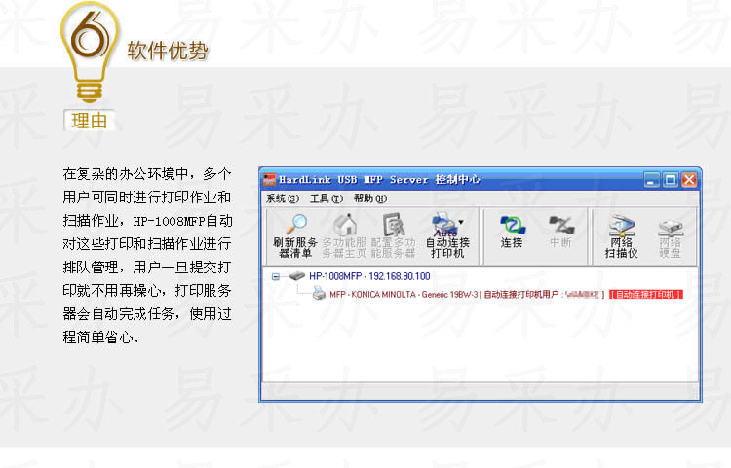Collapse the HP-1008MFP tree node

276,276
